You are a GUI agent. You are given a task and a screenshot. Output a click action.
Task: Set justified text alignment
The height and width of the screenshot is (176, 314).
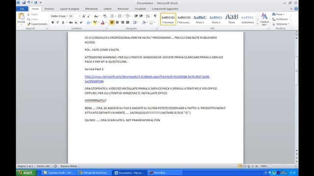click(x=128, y=22)
